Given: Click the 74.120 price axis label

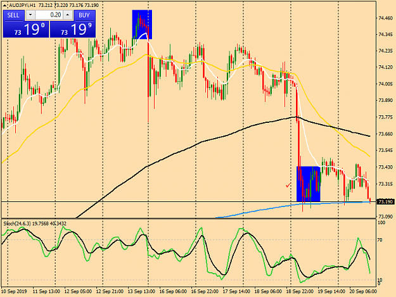Looking at the screenshot, I should coord(386,67).
